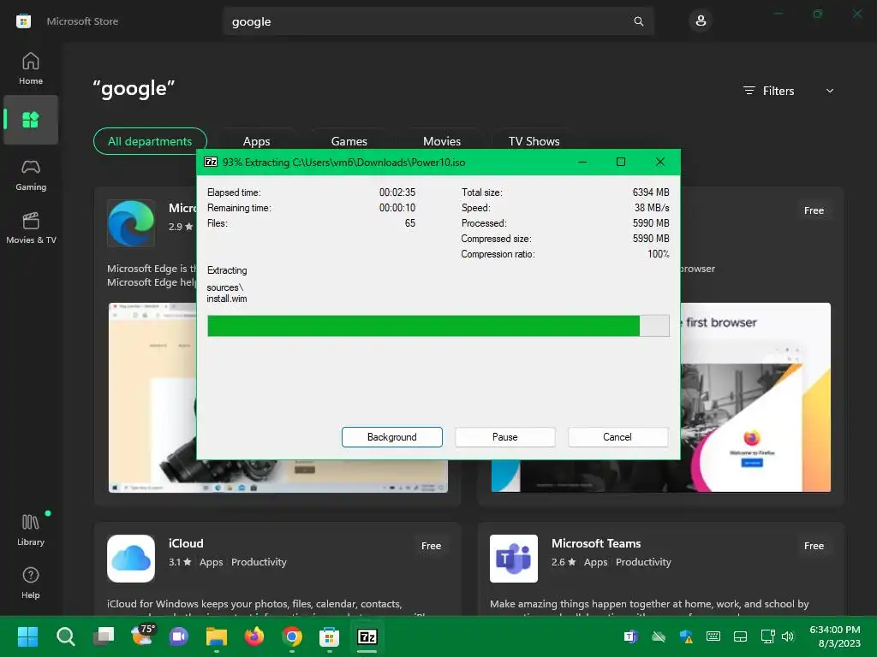Click the Windows Security warning tray icon
Image resolution: width=877 pixels, height=657 pixels.
click(686, 636)
